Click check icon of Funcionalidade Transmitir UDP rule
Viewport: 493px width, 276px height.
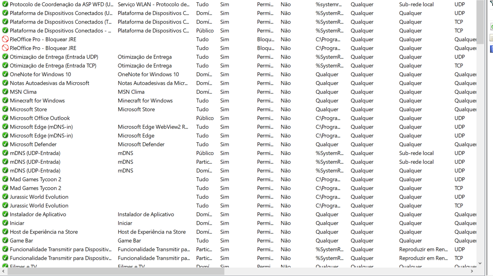click(5, 249)
